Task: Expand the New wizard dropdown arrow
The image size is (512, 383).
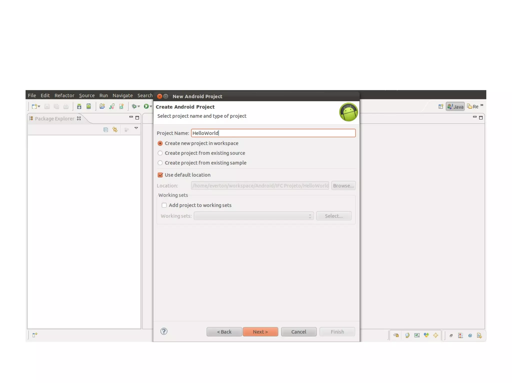Action: coord(39,107)
